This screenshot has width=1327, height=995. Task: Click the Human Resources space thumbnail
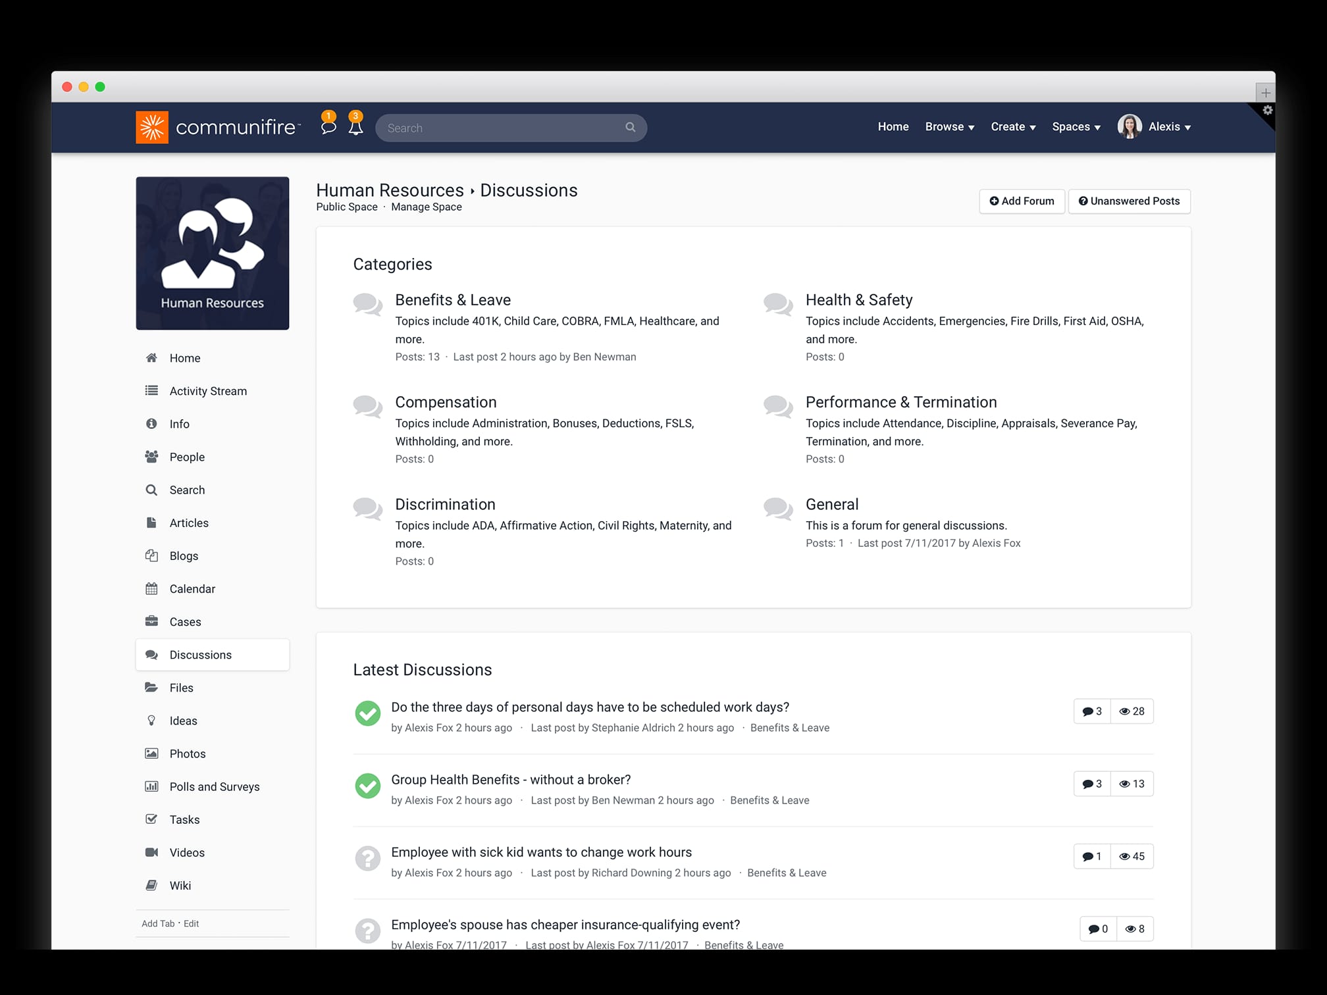coord(213,253)
